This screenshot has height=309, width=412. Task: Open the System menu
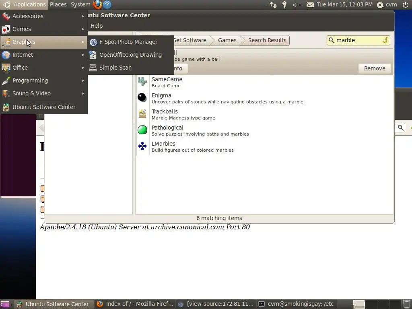[80, 4]
